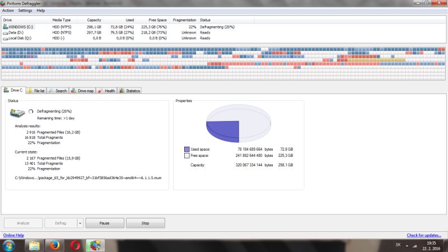448x252 pixels.
Task: Click the File list tab folder icon
Action: click(x=30, y=91)
